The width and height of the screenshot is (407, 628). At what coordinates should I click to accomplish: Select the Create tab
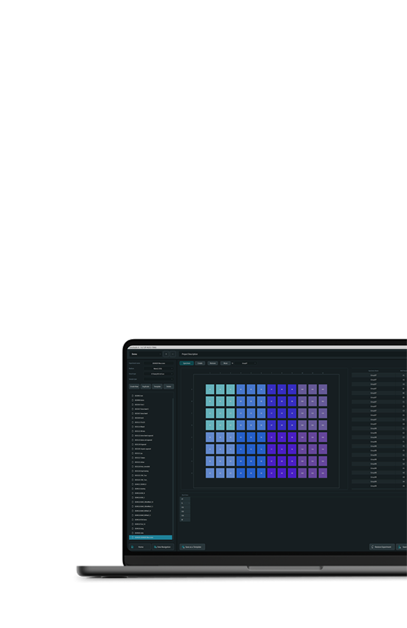[200, 363]
